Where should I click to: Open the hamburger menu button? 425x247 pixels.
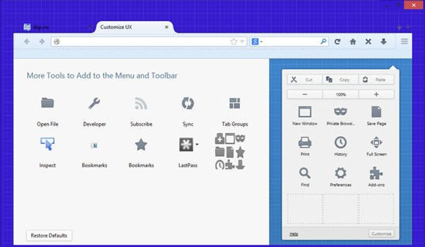[405, 41]
